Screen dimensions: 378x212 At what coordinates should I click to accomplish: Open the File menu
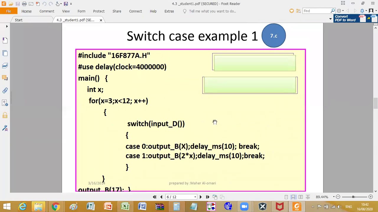click(9, 11)
